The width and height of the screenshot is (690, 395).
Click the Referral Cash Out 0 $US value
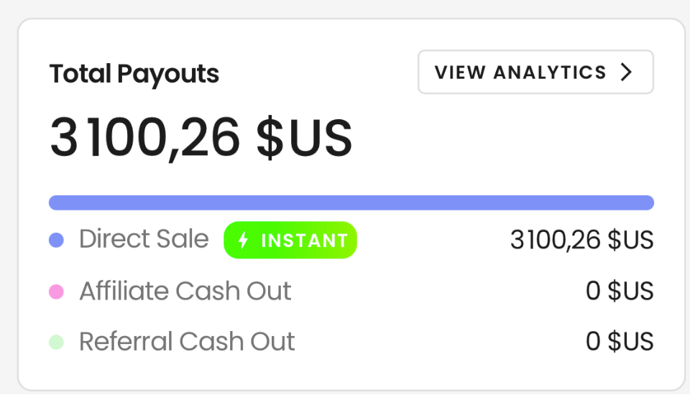point(620,341)
